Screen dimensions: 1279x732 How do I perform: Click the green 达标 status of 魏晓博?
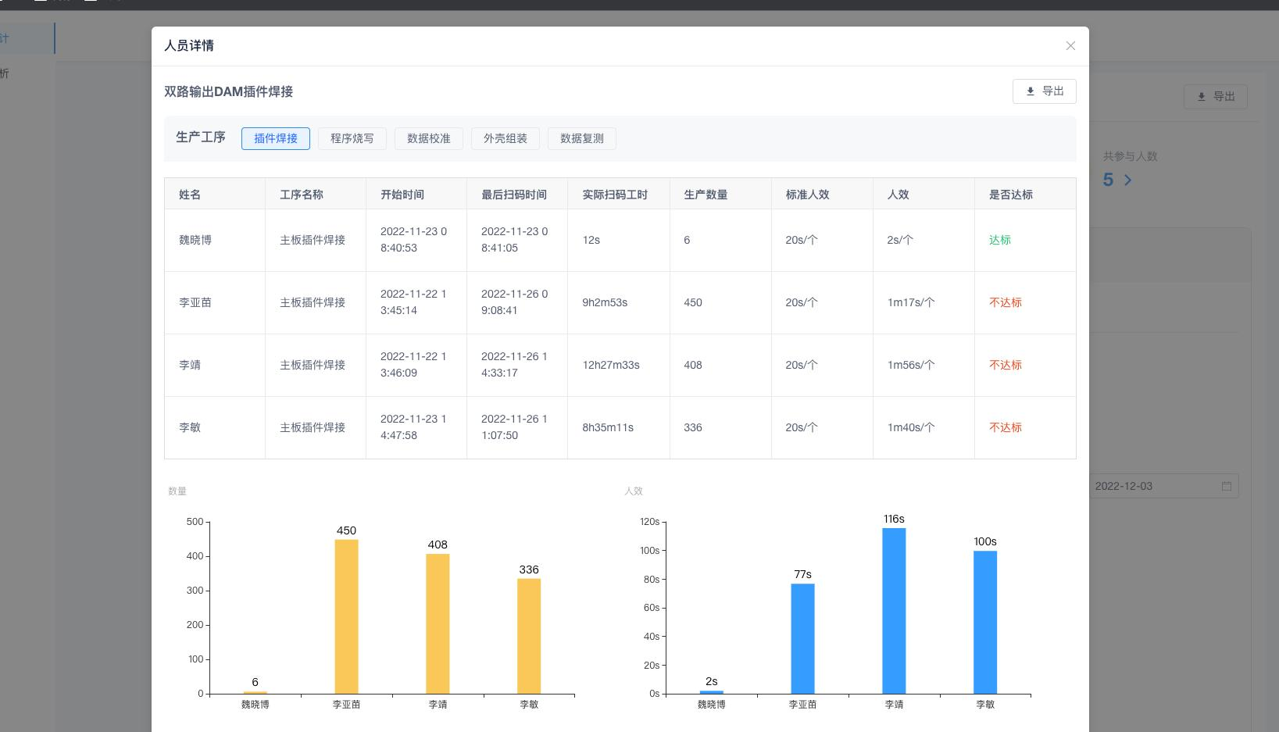click(1000, 240)
